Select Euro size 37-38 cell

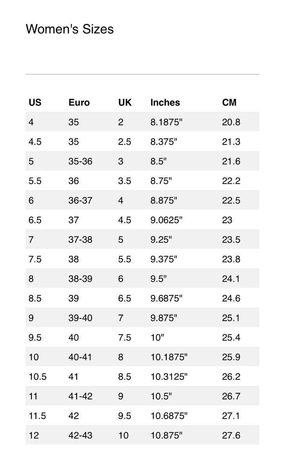pyautogui.click(x=80, y=240)
